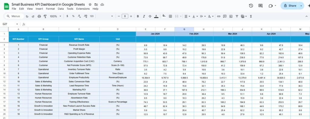This screenshot has width=310, height=119.
Task: Open version history clock icon
Action: [x=251, y=6]
